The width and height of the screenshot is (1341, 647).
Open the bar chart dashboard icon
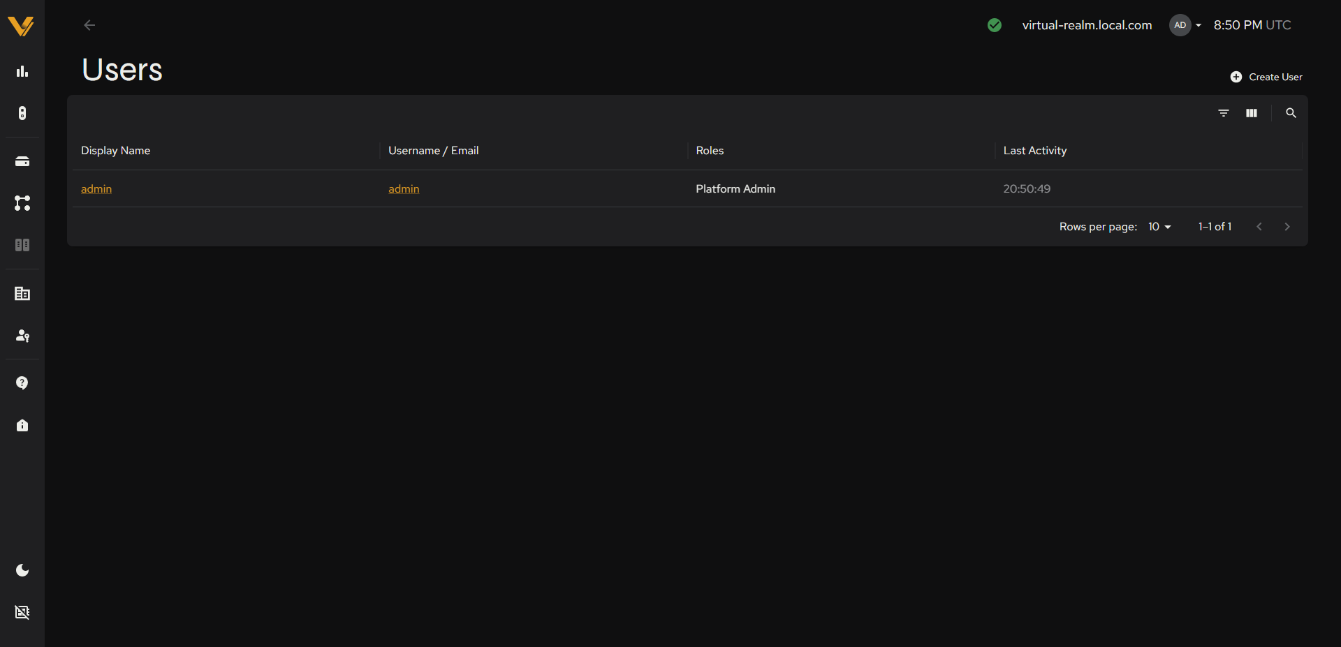[x=22, y=71]
